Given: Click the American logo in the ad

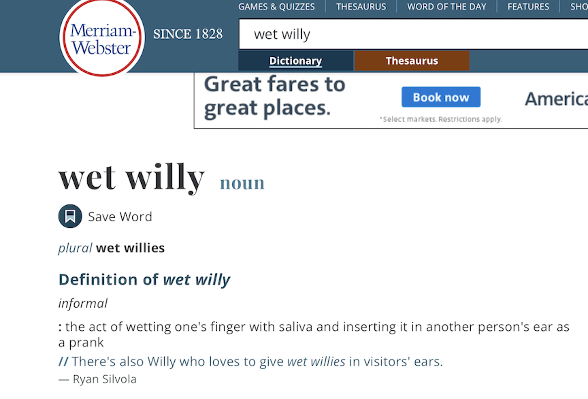Looking at the screenshot, I should (x=556, y=99).
